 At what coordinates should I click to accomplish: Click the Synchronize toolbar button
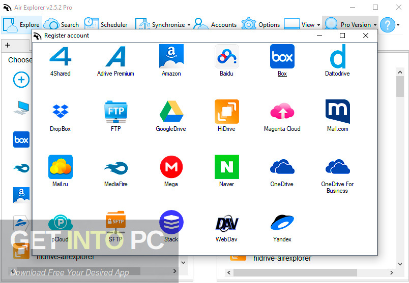(160, 25)
